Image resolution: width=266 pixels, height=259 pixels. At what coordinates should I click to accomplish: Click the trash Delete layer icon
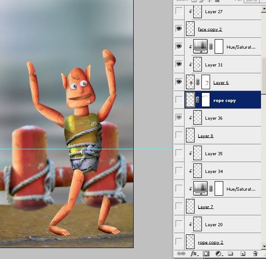click(x=255, y=254)
